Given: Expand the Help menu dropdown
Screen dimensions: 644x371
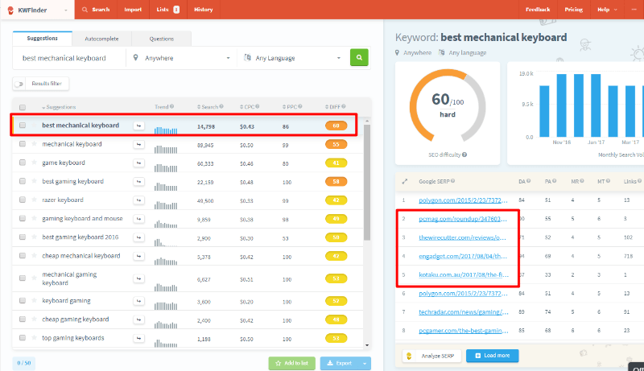Looking at the screenshot, I should tap(607, 10).
